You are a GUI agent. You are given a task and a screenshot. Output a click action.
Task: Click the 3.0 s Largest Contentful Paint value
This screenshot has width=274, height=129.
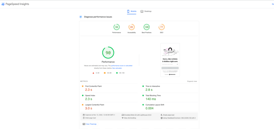[89, 108]
